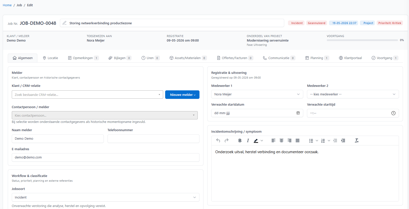Open clock picker for Verwachte starttijd

pos(393,113)
